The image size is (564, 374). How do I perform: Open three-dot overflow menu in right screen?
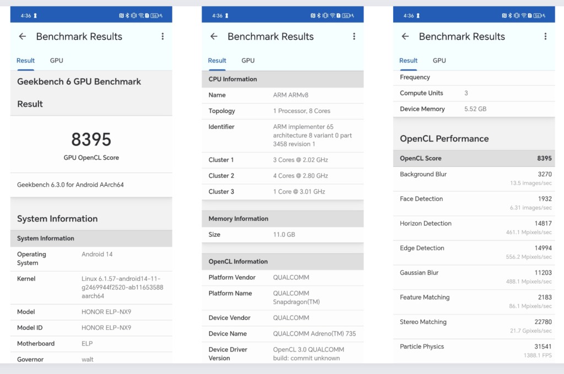tap(545, 36)
